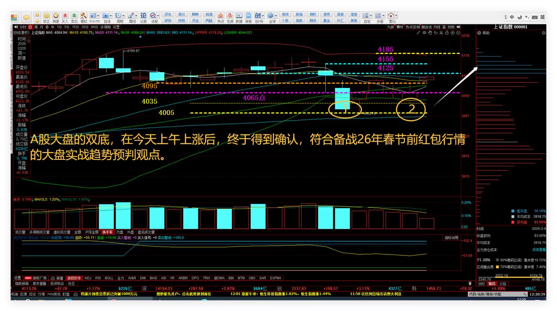Image resolution: width=557 pixels, height=311 pixels.
Task: Open the 自定 custom layout icon
Action: coord(365,15)
